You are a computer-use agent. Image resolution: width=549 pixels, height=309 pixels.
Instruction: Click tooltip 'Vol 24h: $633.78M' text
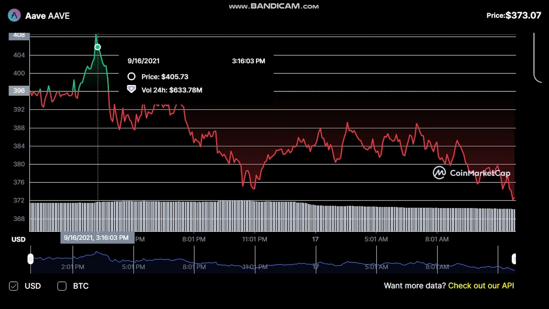pyautogui.click(x=172, y=90)
